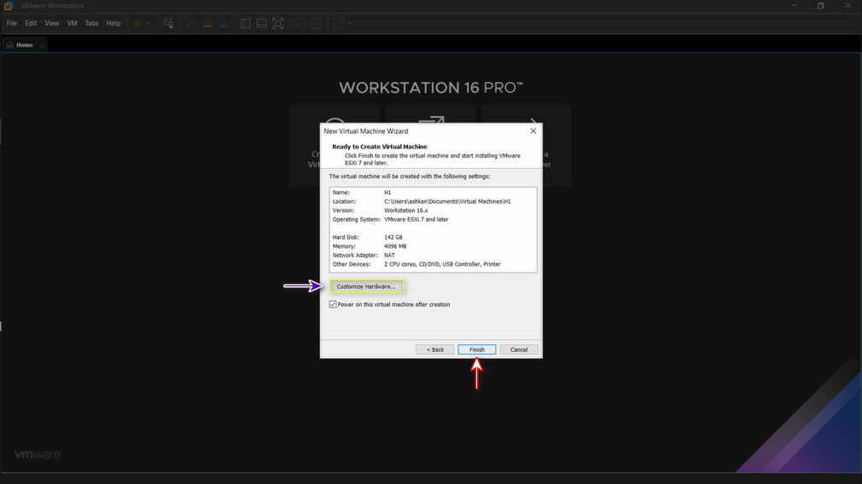Open the power options dropdown arrow
Image resolution: width=862 pixels, height=484 pixels.
[x=149, y=24]
